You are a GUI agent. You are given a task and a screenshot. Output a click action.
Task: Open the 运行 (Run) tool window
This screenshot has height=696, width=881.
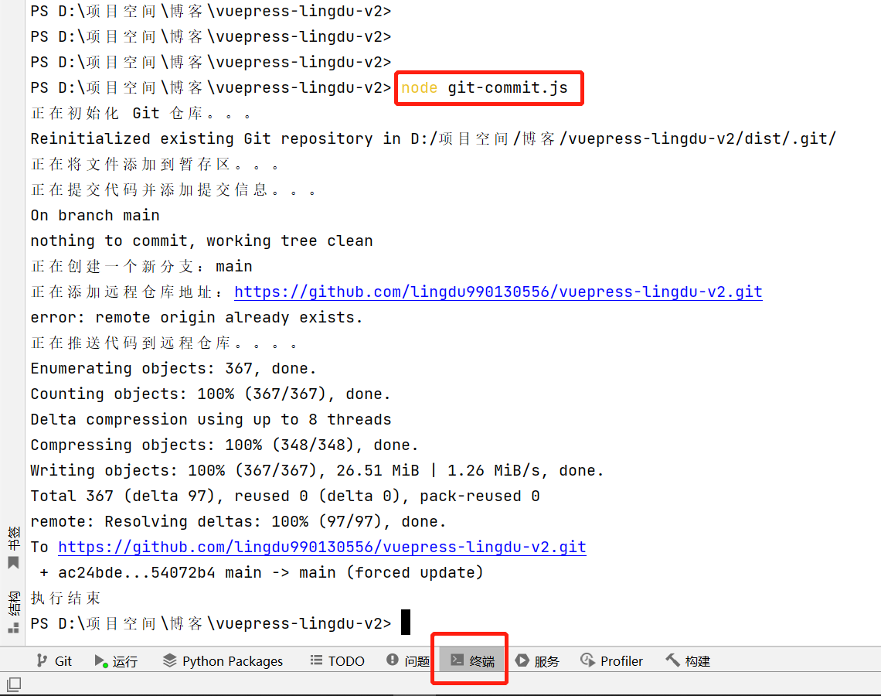tap(116, 661)
